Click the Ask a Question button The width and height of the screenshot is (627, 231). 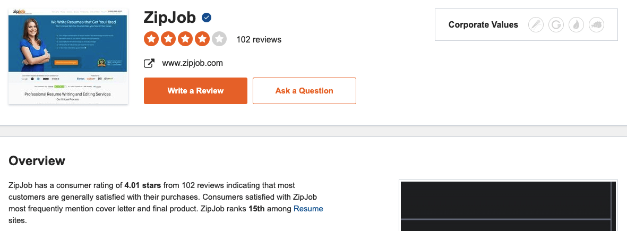tap(304, 91)
